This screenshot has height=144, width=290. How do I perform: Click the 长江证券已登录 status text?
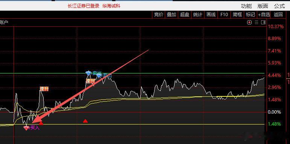pyautogui.click(x=84, y=6)
